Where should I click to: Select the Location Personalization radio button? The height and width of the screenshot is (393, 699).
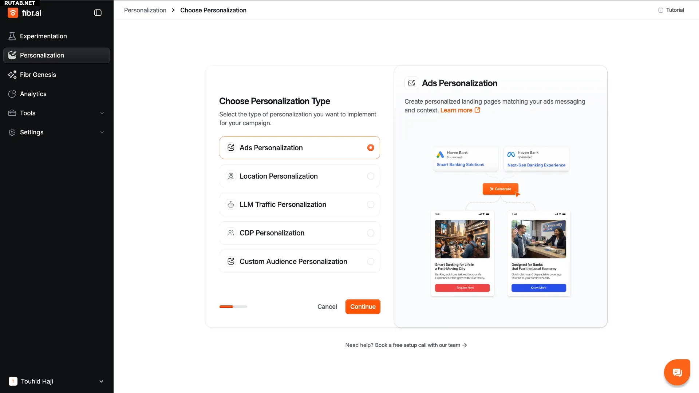pos(371,176)
